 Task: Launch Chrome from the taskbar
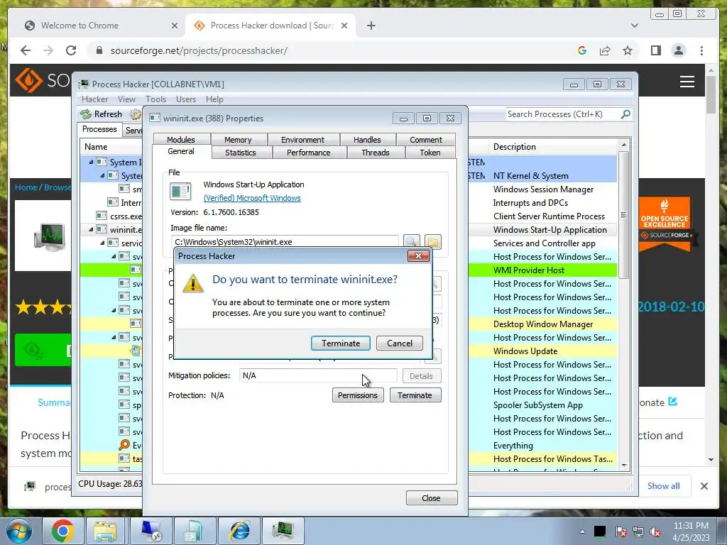pyautogui.click(x=62, y=531)
